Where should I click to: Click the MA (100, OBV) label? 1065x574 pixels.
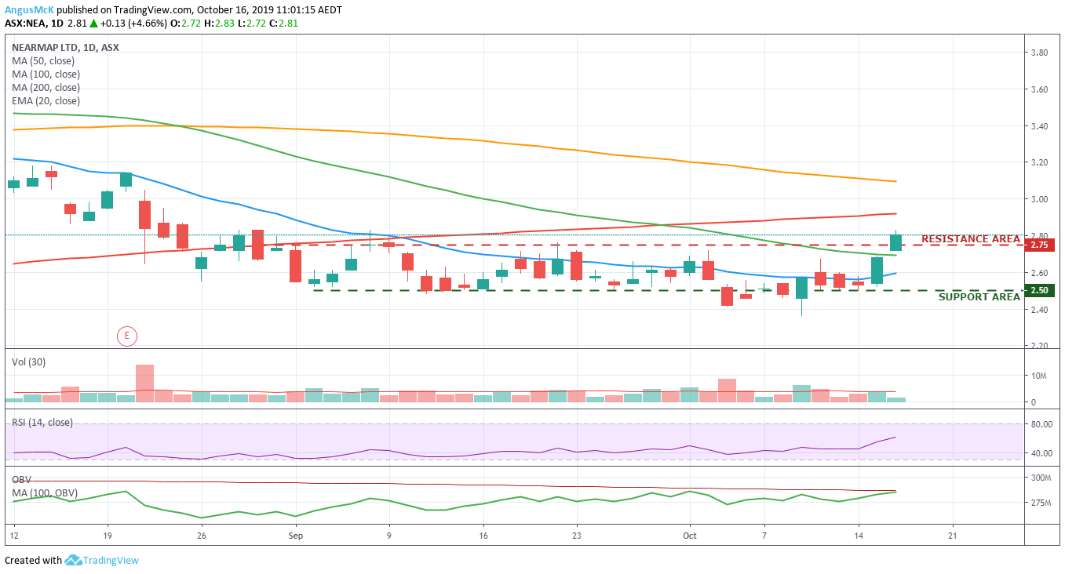(x=45, y=492)
